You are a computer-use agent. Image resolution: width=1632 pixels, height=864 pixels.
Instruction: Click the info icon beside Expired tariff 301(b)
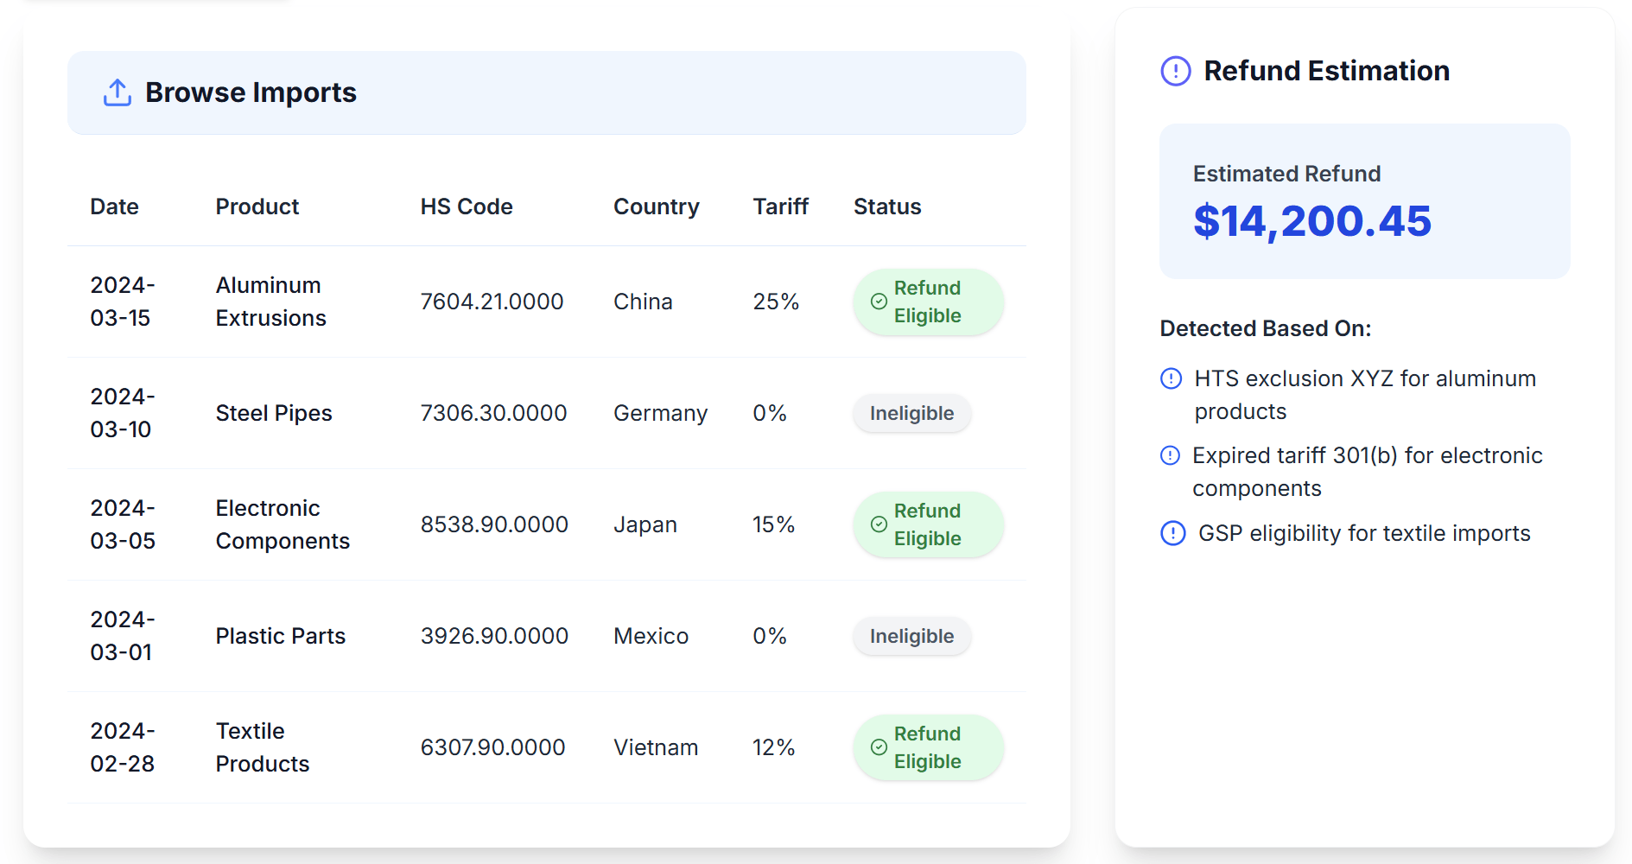point(1170,455)
